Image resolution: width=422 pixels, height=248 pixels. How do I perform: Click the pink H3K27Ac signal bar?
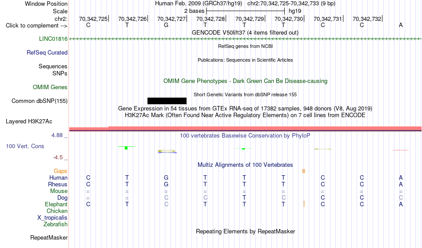245,128
